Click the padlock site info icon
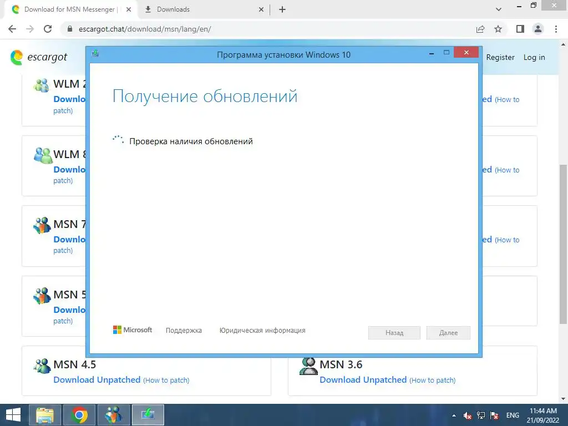The height and width of the screenshot is (426, 568). point(70,29)
